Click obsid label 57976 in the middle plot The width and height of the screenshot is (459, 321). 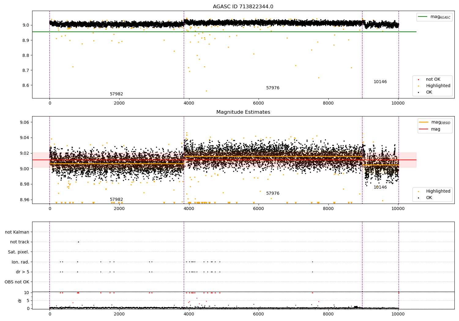(x=273, y=194)
